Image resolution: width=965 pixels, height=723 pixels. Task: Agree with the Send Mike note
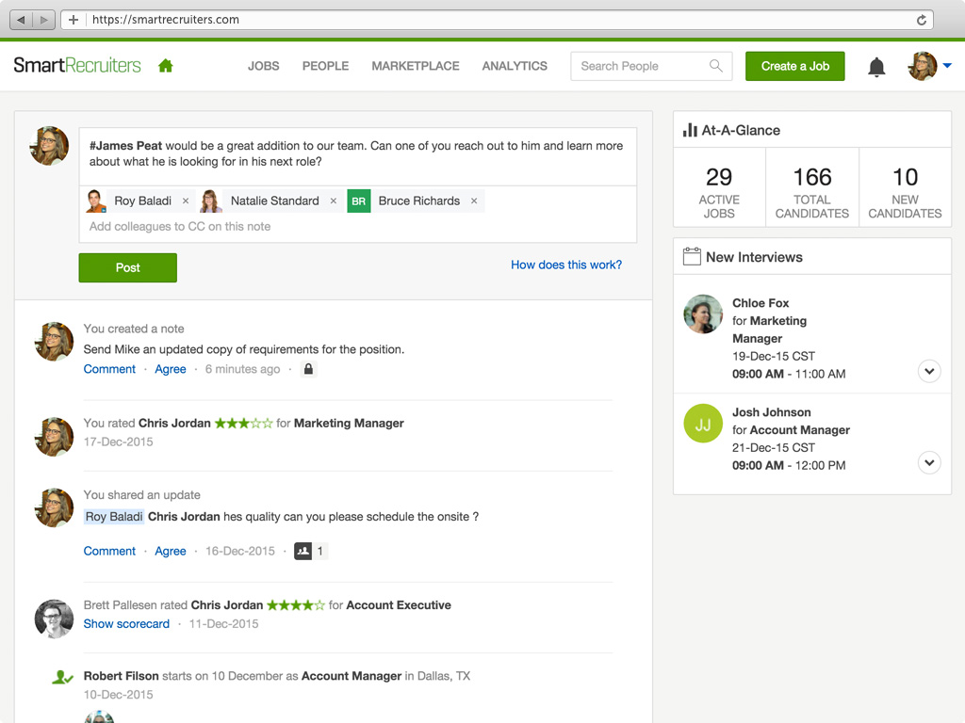[x=171, y=369]
